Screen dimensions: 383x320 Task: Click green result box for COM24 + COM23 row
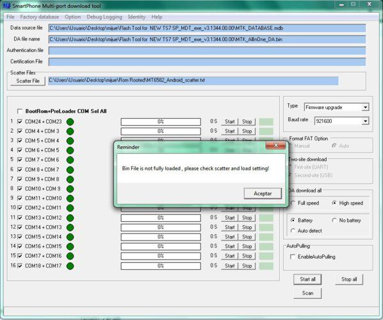pyautogui.click(x=266, y=122)
